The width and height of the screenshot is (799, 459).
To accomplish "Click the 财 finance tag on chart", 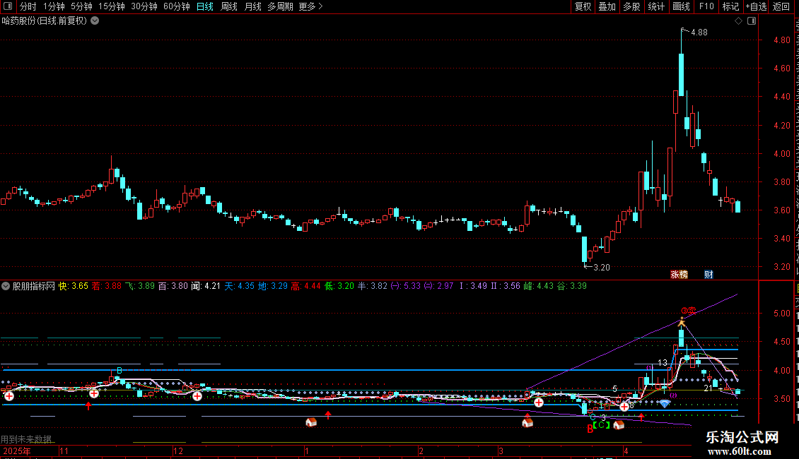I will pyautogui.click(x=708, y=274).
